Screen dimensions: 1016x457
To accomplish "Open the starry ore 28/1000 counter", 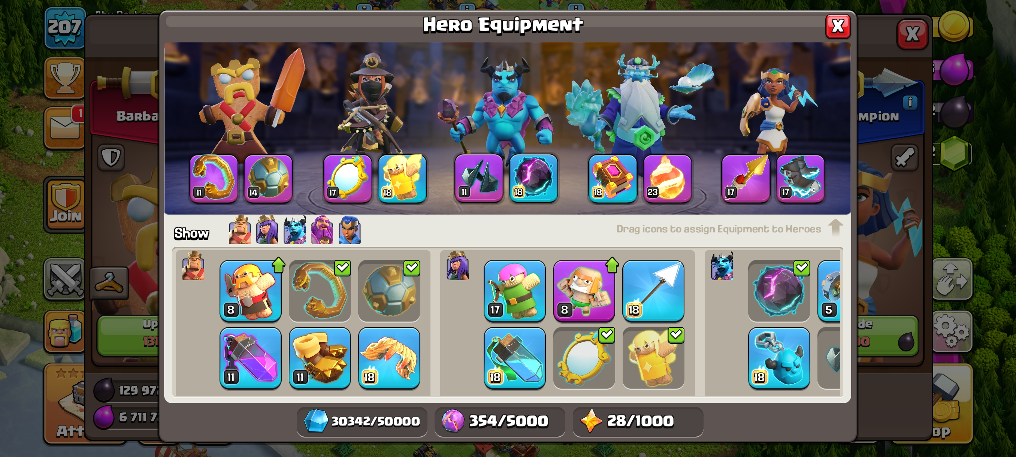I will (638, 421).
